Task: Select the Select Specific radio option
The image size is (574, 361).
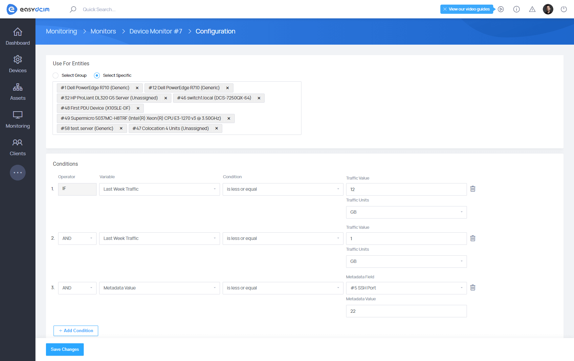Action: (97, 75)
